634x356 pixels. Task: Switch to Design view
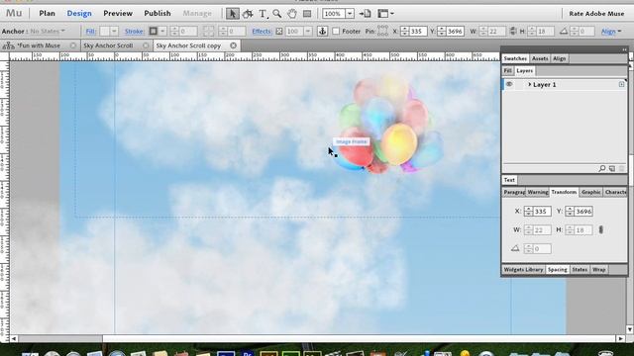[79, 13]
